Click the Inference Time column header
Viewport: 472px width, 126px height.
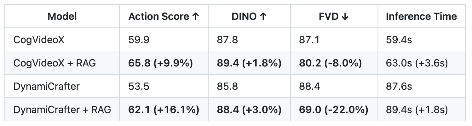(x=421, y=16)
